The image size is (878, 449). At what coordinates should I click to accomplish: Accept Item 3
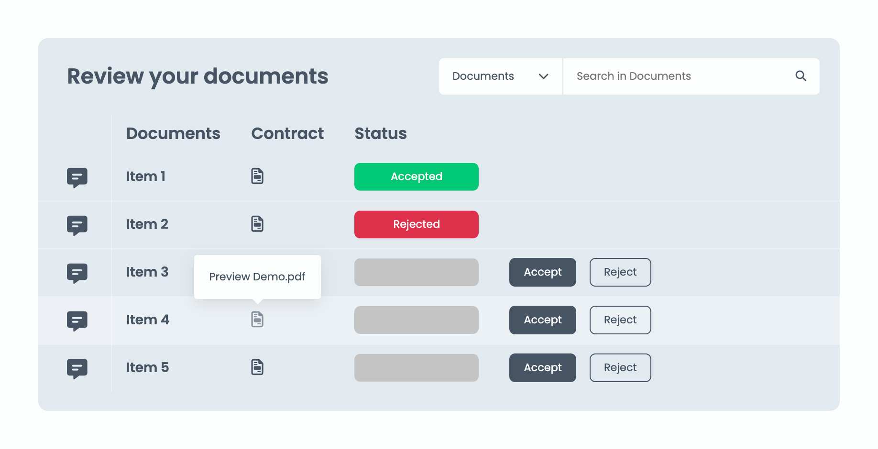click(542, 272)
